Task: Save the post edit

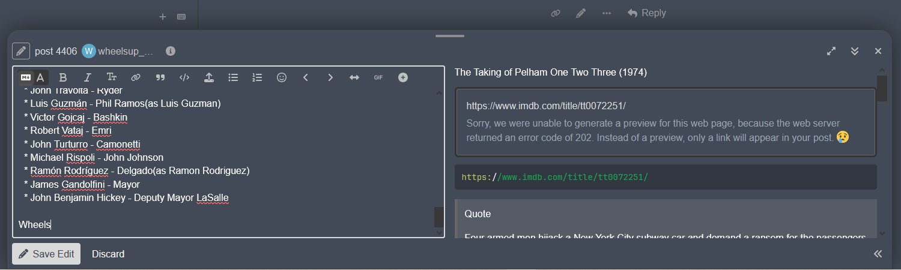Action: (46, 254)
